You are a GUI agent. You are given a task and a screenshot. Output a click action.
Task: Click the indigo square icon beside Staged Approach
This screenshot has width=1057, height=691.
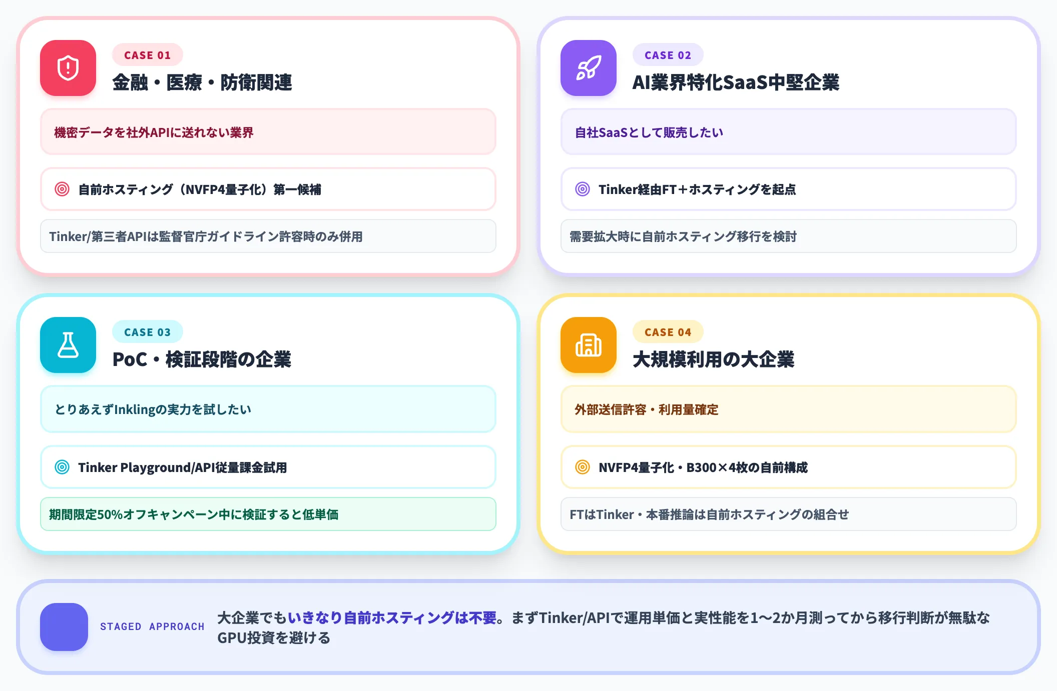tap(64, 627)
